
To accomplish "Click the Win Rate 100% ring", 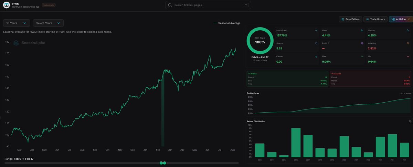I will pyautogui.click(x=260, y=40).
